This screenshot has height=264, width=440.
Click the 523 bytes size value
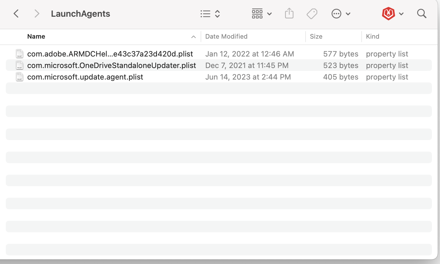click(x=341, y=65)
